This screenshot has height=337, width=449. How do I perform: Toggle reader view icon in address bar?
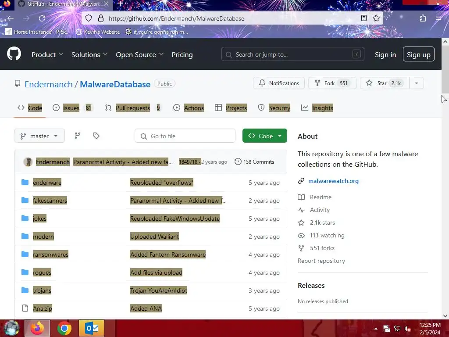[363, 18]
